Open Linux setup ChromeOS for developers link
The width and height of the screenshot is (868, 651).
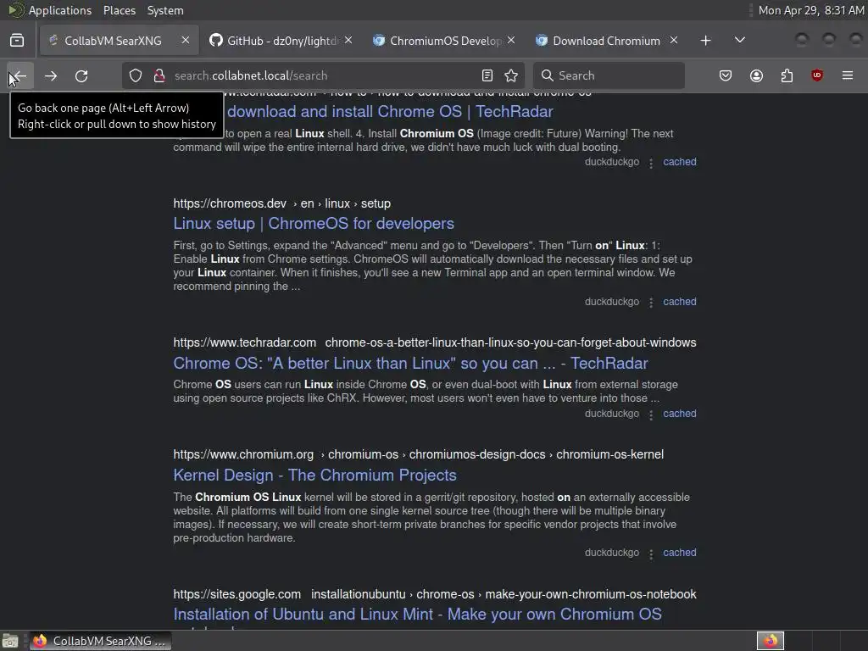314,224
